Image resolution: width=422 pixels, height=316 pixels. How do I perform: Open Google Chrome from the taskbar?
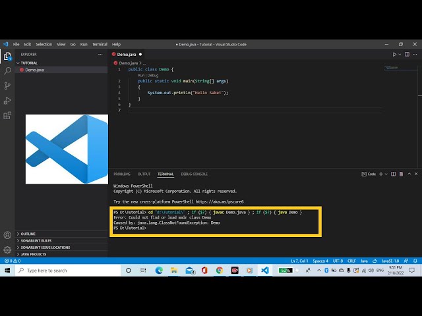pyautogui.click(x=220, y=271)
